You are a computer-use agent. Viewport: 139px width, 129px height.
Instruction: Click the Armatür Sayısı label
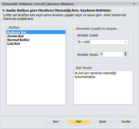[x=87, y=55]
